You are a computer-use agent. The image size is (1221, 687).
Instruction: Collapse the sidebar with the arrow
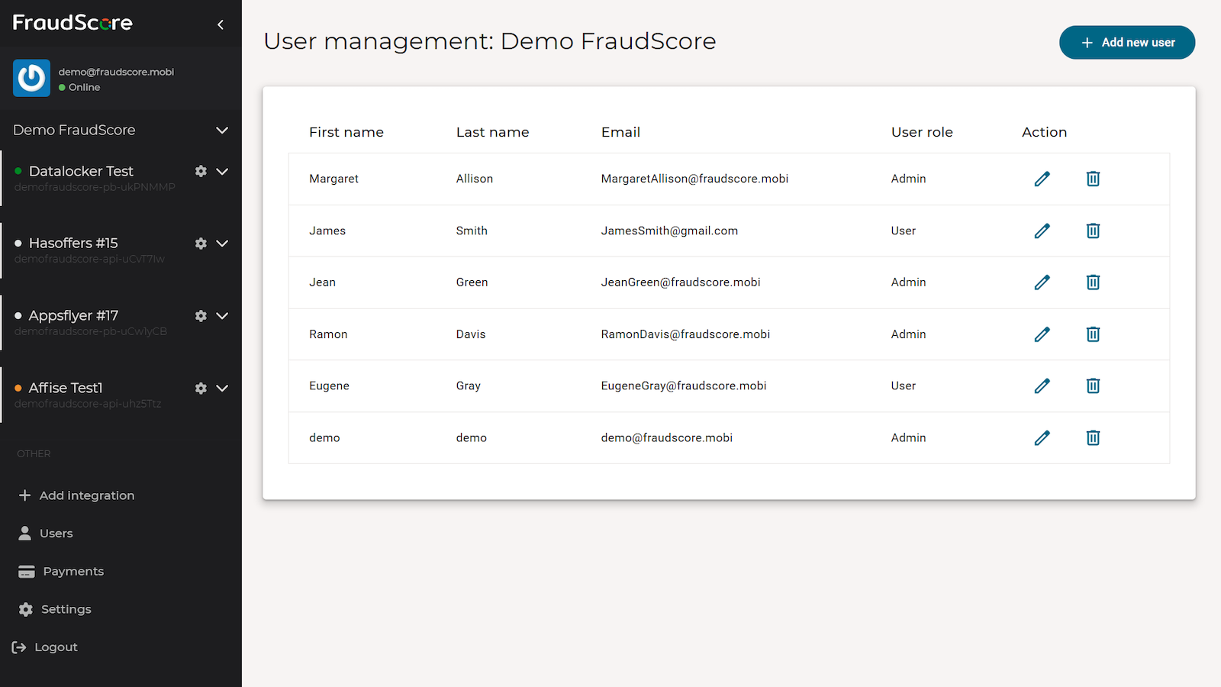click(x=221, y=24)
